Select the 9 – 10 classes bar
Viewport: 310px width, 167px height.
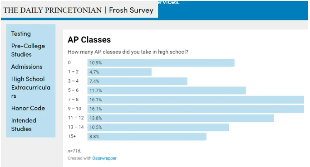point(196,109)
